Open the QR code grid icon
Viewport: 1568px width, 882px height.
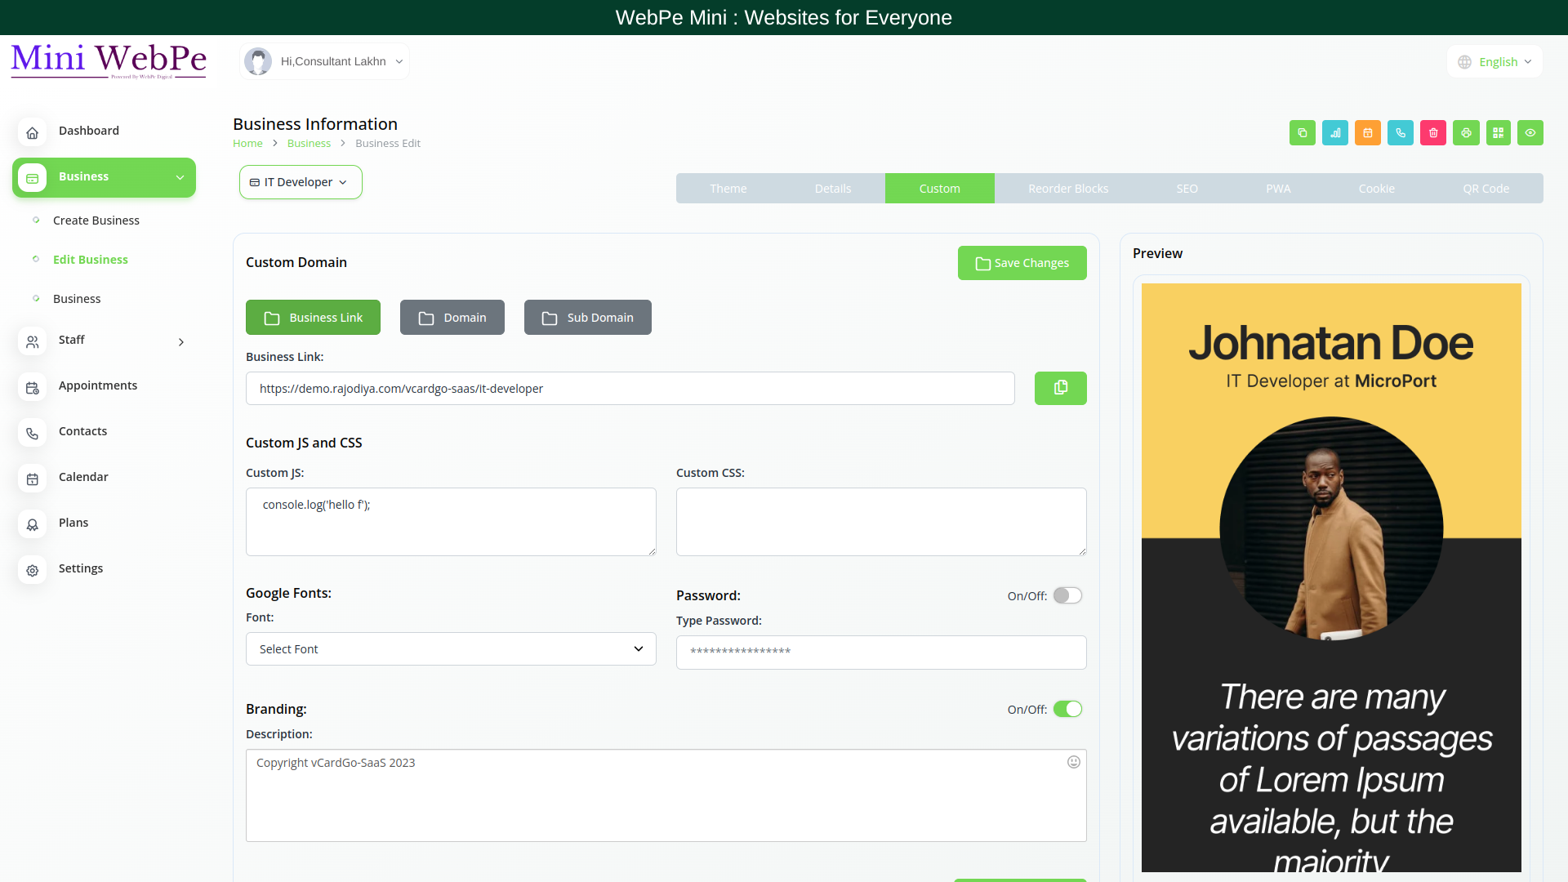1499,133
